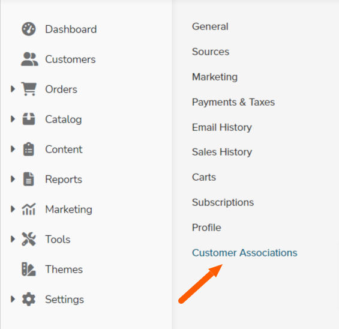
Task: Click the Catalog box icon
Action: (29, 119)
